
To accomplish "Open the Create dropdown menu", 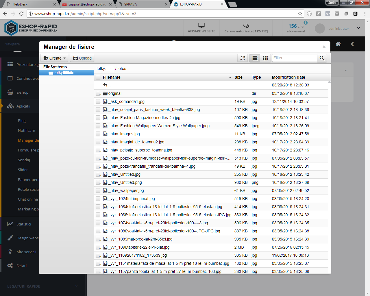I will tap(54, 58).
